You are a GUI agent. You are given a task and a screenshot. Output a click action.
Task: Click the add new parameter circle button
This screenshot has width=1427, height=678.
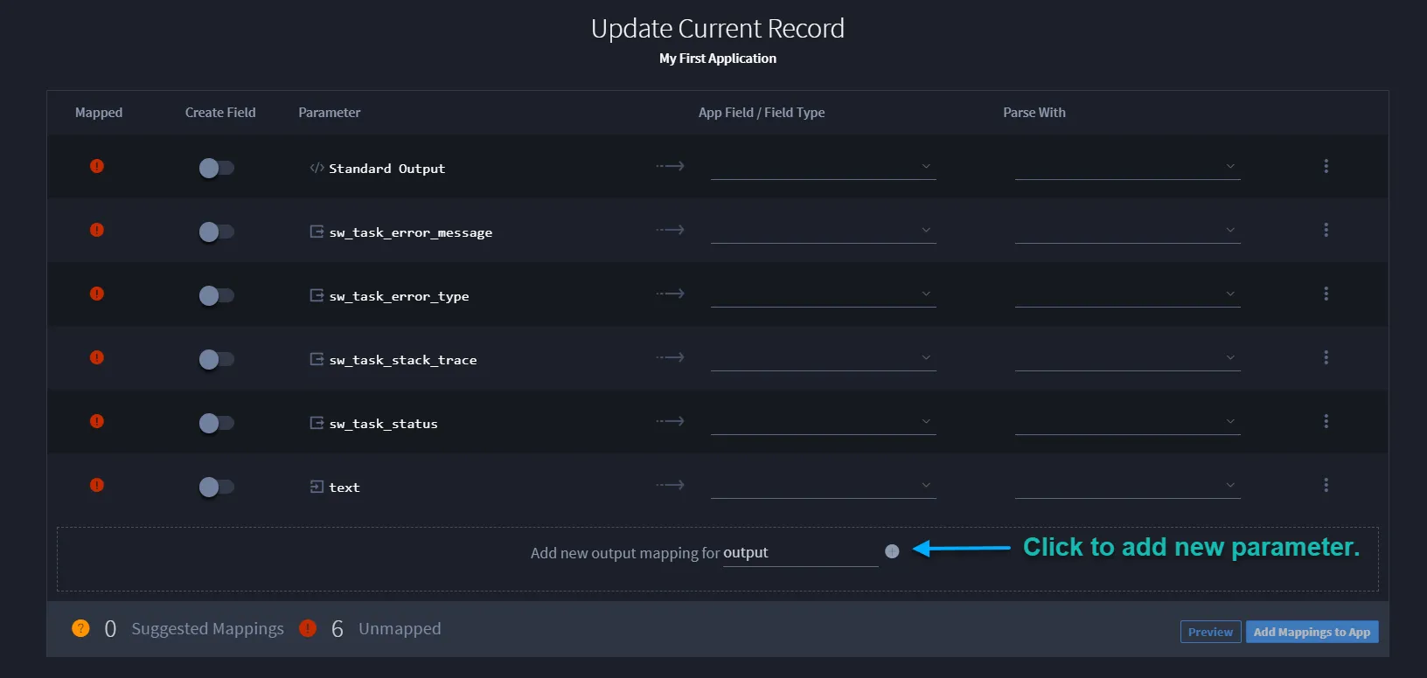coord(892,551)
